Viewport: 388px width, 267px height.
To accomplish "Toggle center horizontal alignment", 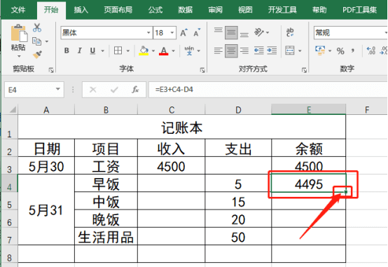I will (231, 50).
